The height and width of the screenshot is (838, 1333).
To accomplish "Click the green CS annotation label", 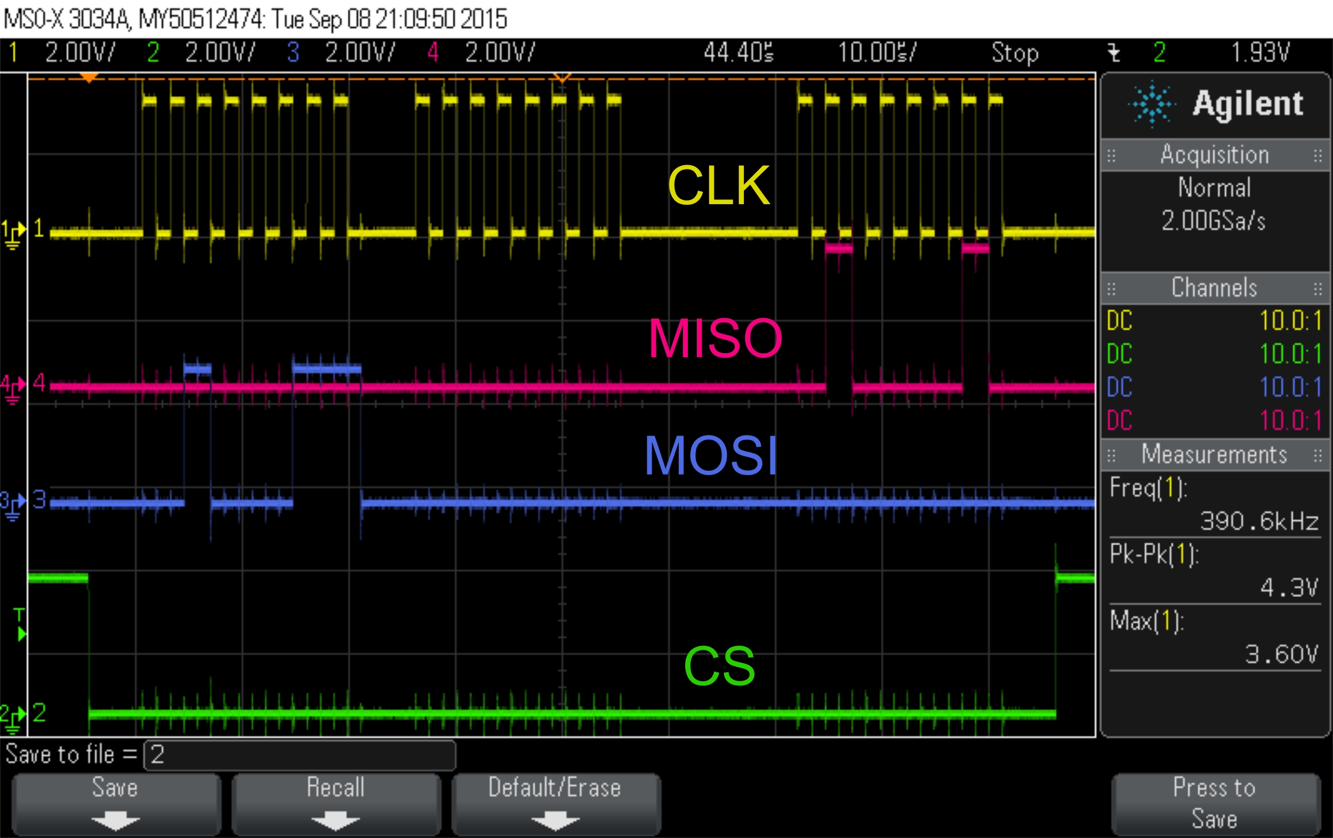I will [719, 666].
